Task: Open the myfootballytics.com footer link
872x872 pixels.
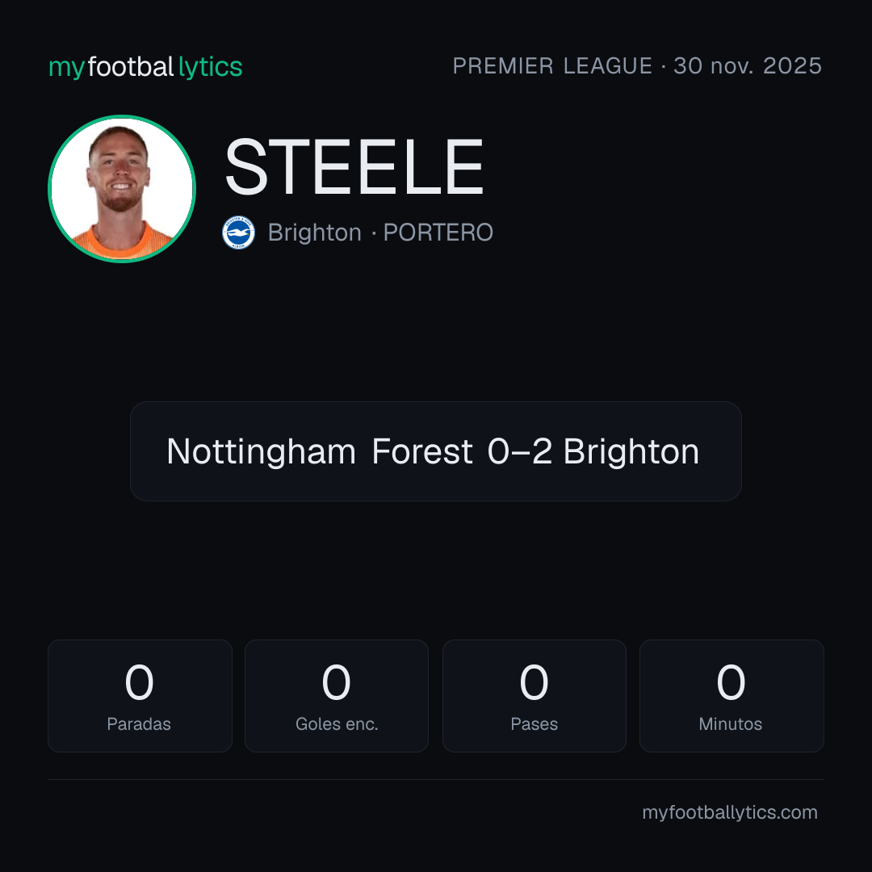Action: (x=730, y=812)
